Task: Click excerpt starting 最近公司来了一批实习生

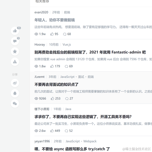Action: [x=93, y=124]
